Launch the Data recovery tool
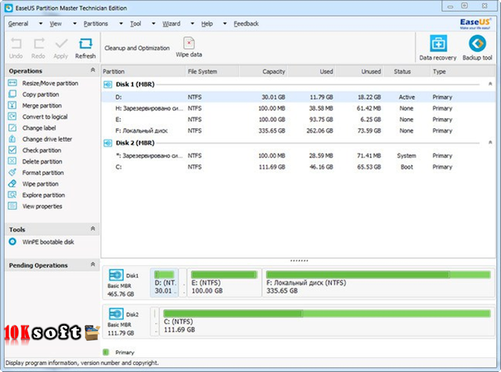The width and height of the screenshot is (501, 372). click(x=438, y=48)
